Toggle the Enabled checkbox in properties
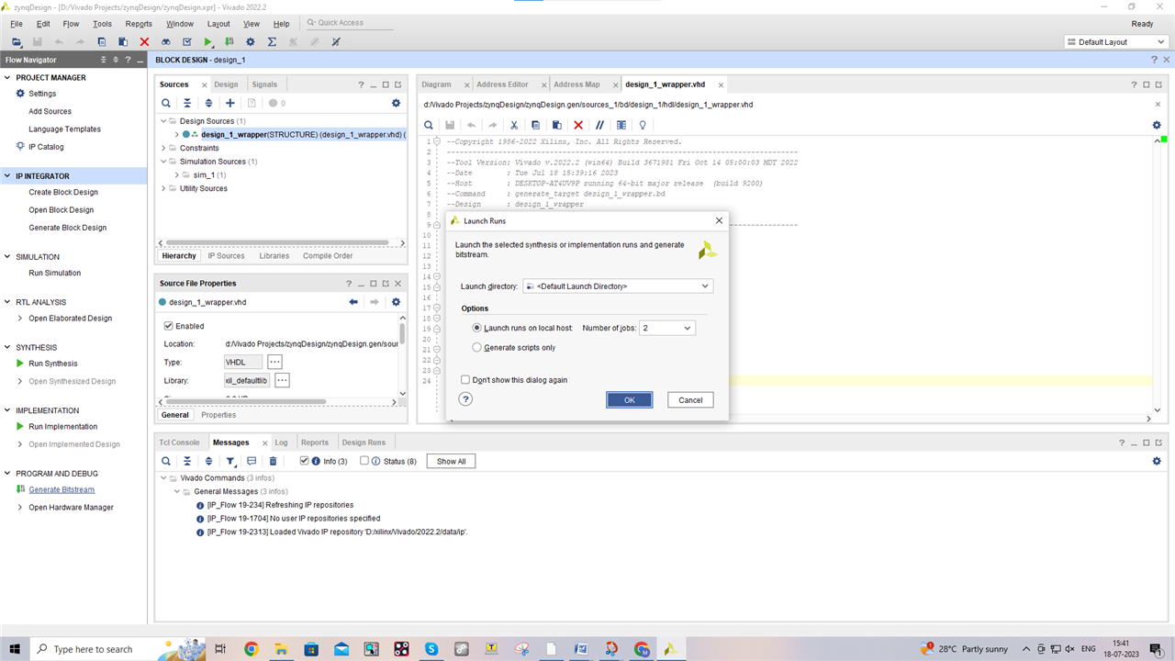 168,326
